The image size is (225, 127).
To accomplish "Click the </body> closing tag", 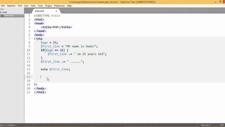I will (40, 89).
